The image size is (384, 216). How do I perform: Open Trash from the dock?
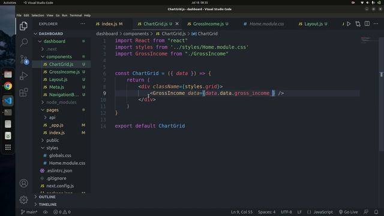(x=8, y=136)
